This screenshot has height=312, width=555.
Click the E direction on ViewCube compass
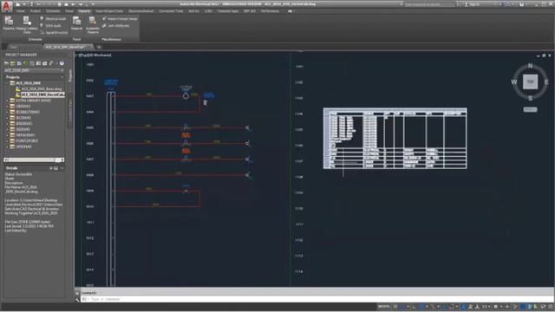(546, 82)
